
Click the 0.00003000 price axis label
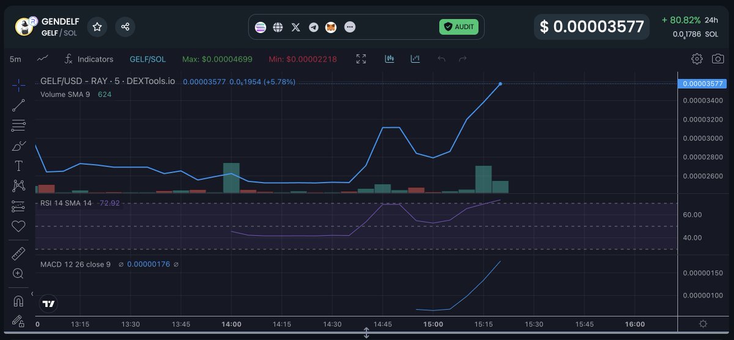703,138
